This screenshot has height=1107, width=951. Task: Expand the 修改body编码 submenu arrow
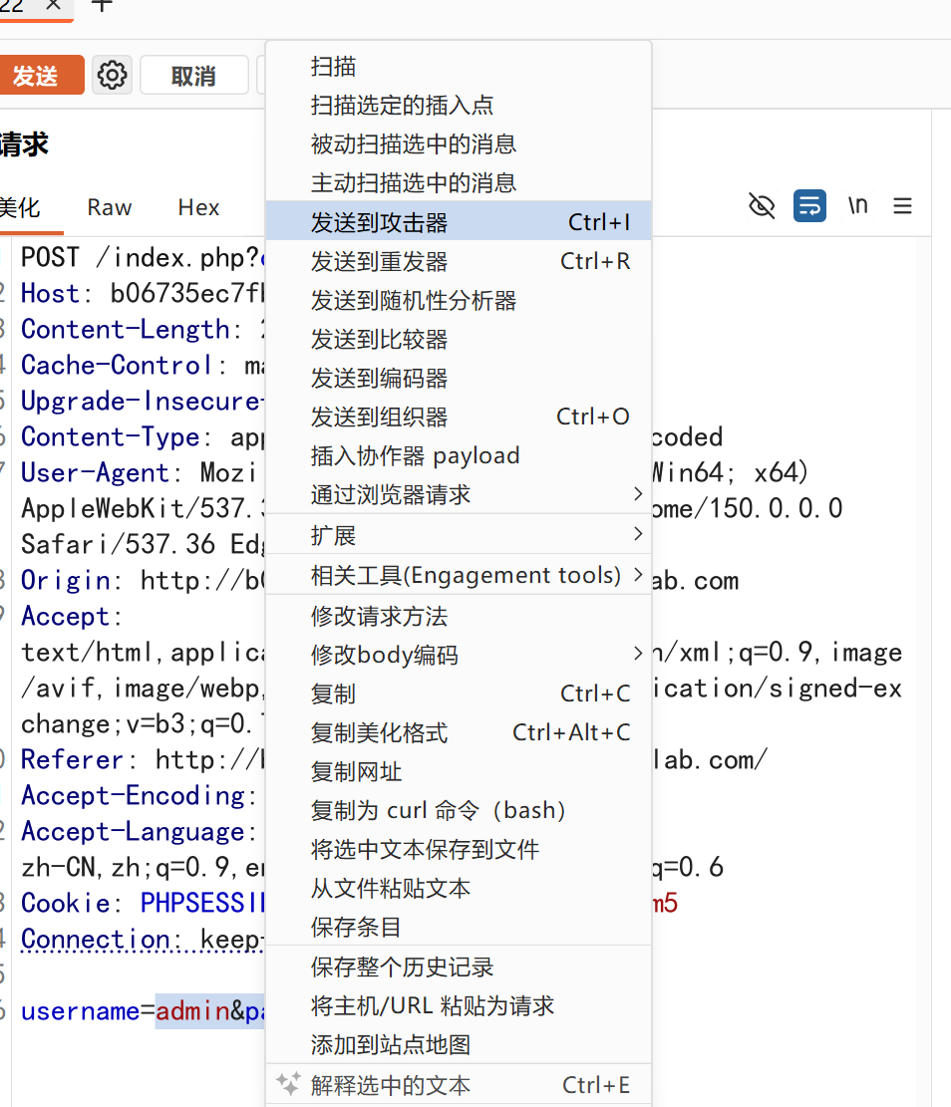pos(637,653)
